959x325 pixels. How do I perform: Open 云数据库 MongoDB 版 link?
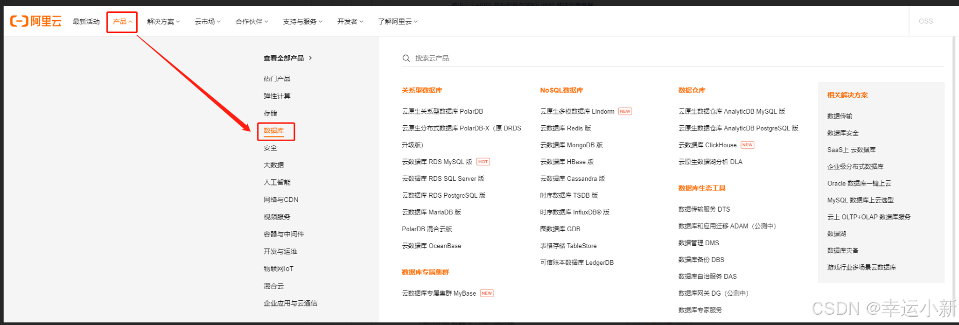pos(571,145)
